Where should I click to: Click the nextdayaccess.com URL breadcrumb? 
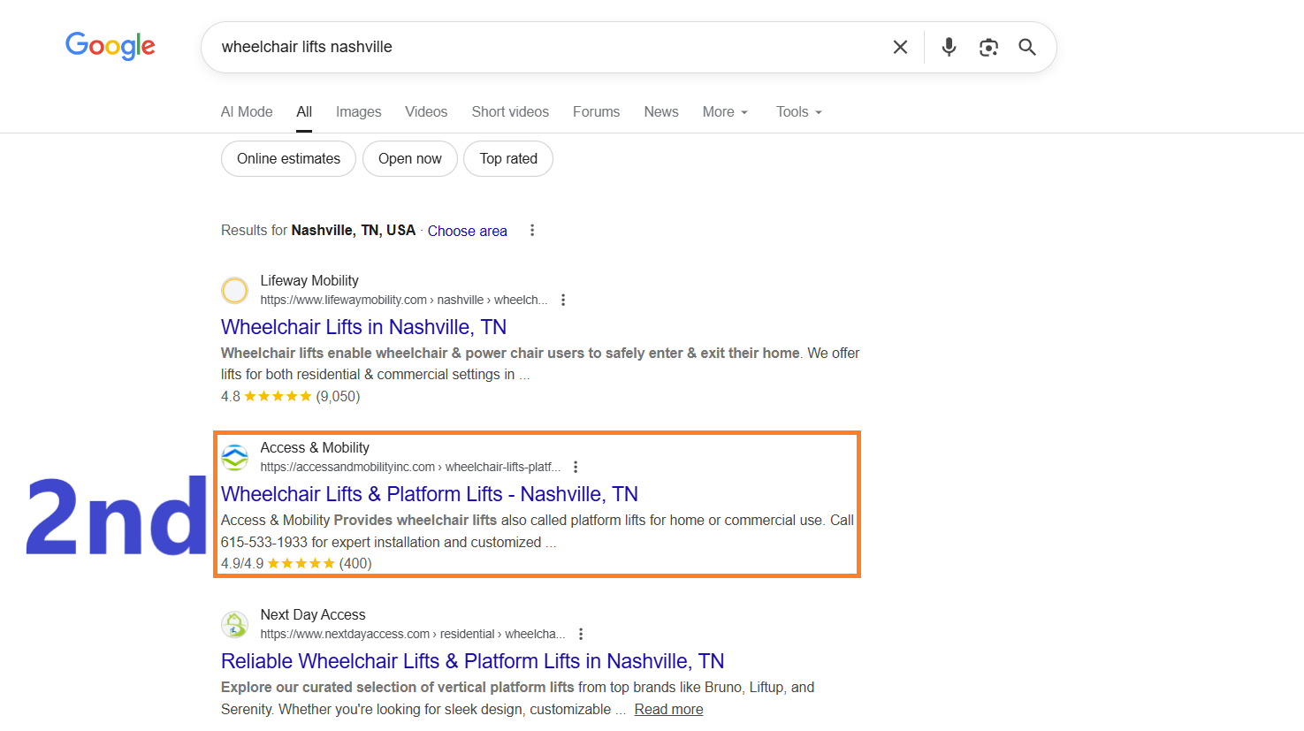click(x=413, y=634)
